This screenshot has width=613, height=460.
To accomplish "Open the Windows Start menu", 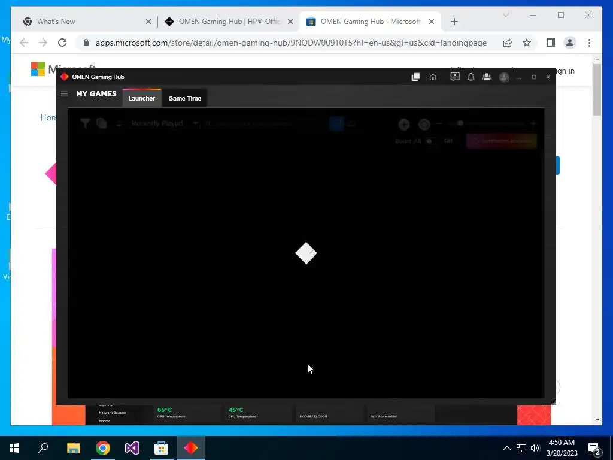I will click(14, 448).
